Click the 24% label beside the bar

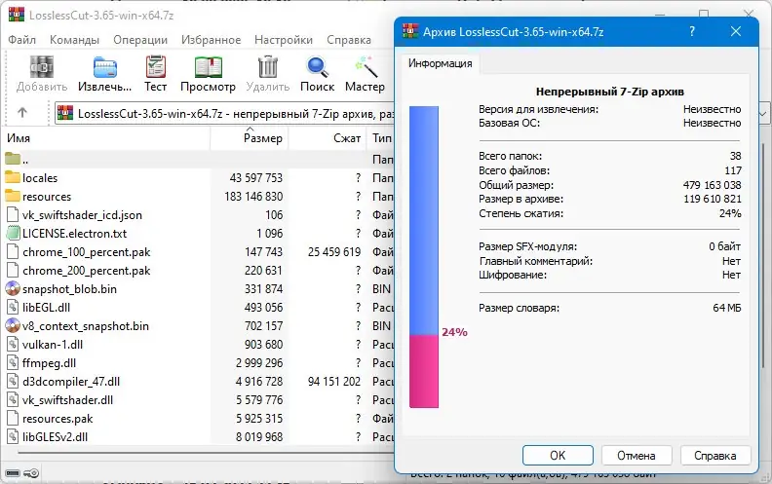pos(454,332)
